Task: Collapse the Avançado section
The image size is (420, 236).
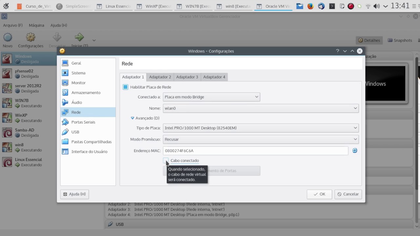Action: pos(145,118)
